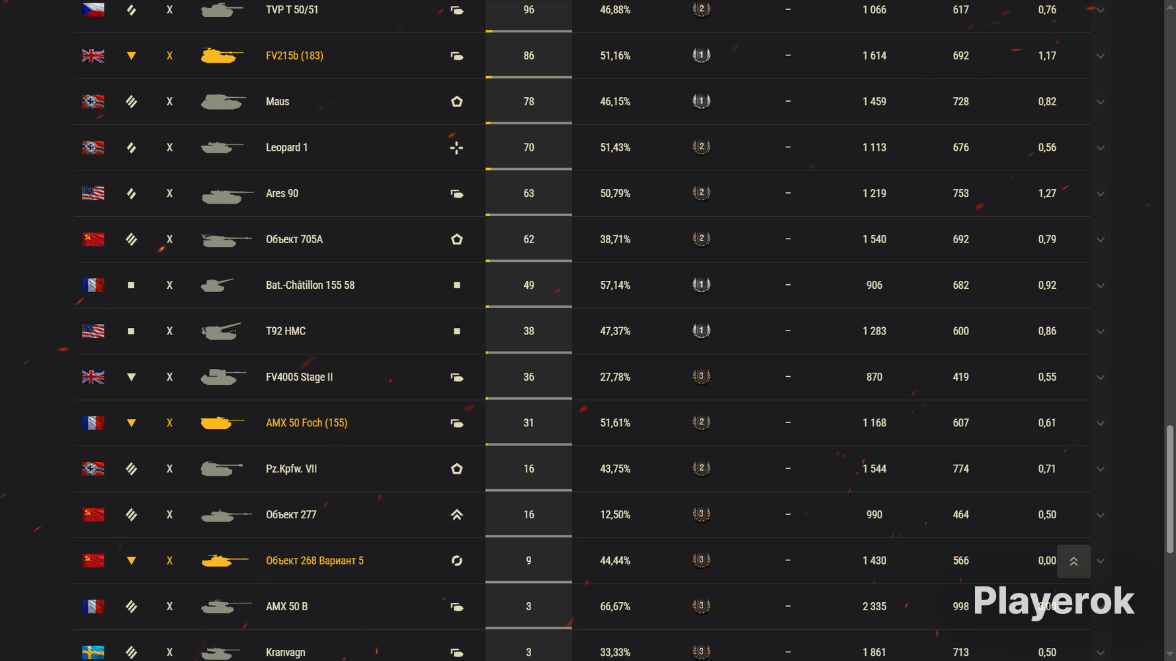
Task: Expand the Maus row chevron
Action: coord(1101,102)
